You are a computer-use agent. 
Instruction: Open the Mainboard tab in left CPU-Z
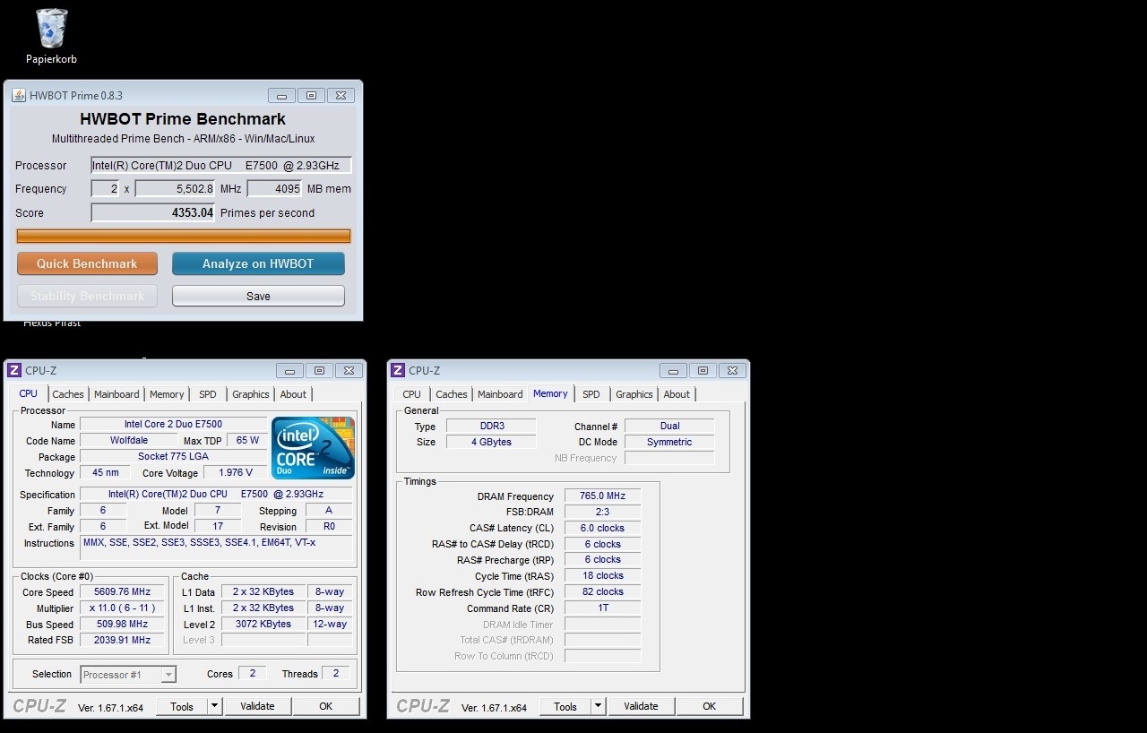116,394
